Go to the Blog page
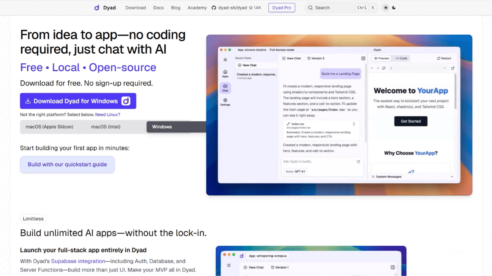 tap(175, 8)
